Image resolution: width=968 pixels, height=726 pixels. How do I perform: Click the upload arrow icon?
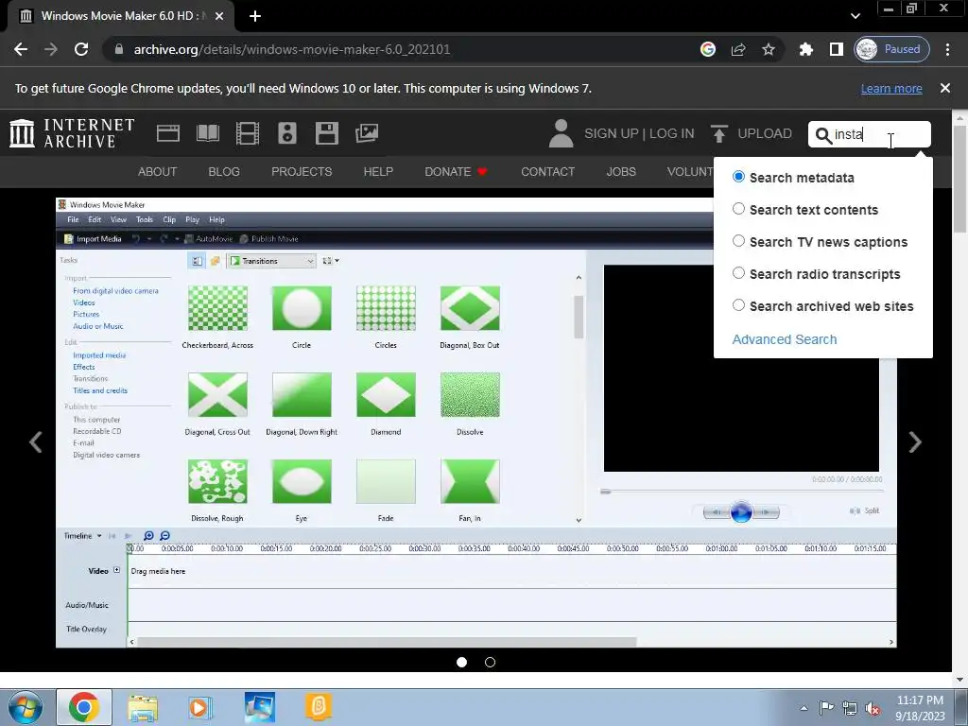tap(718, 133)
